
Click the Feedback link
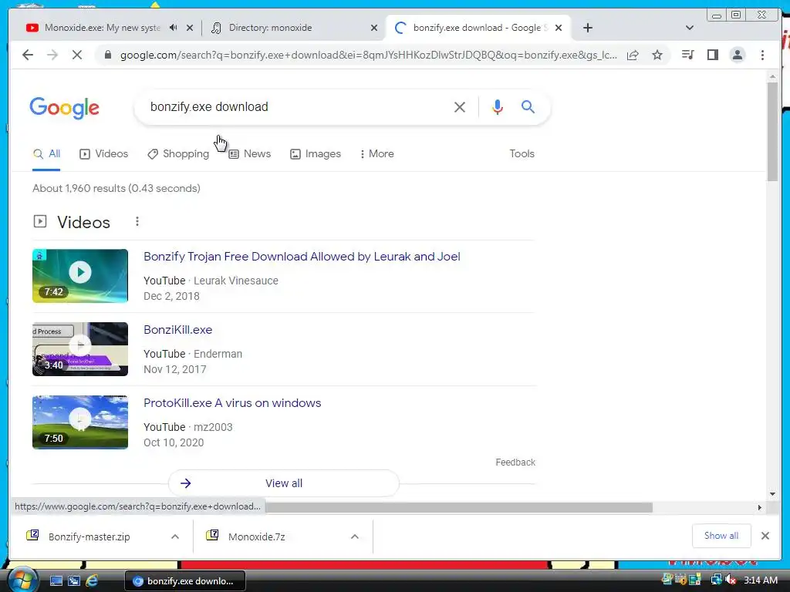pos(515,462)
